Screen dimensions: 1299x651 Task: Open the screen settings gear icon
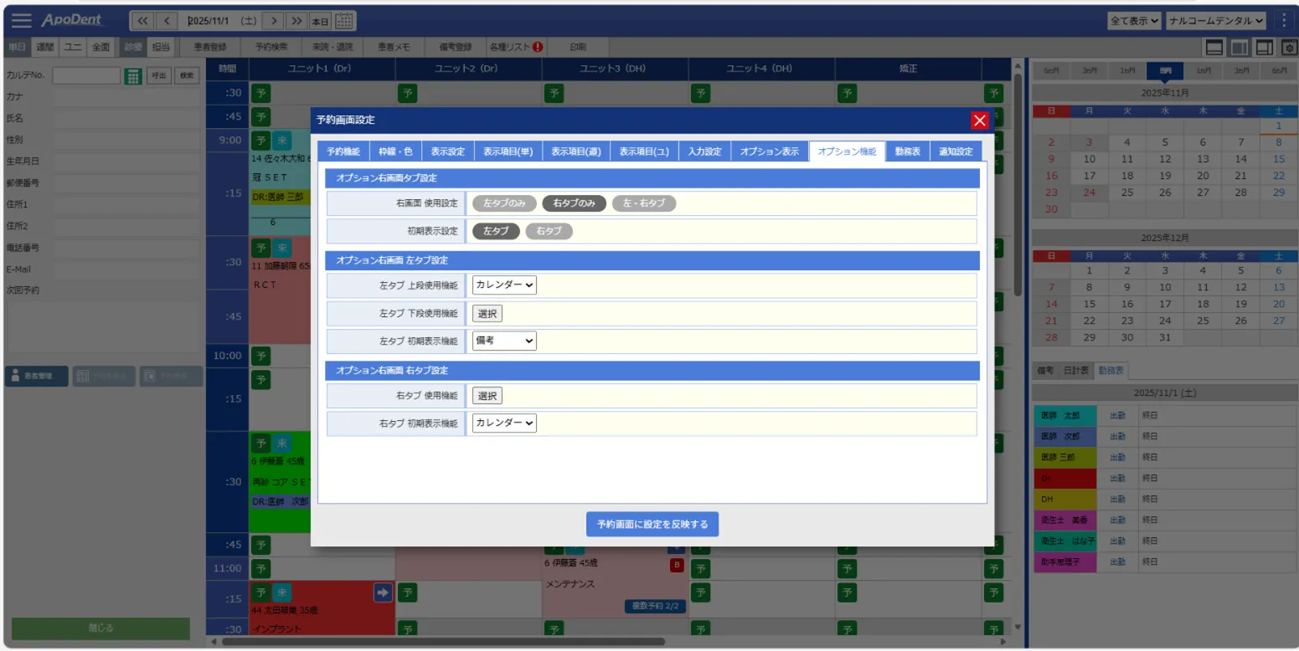[x=1289, y=48]
